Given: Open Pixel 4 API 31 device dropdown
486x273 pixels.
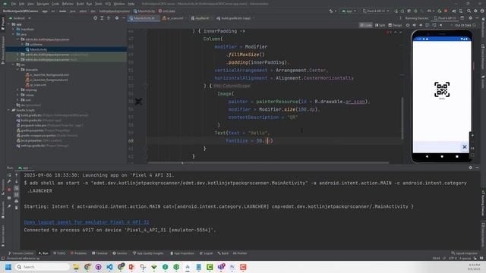Looking at the screenshot, I should [376, 11].
